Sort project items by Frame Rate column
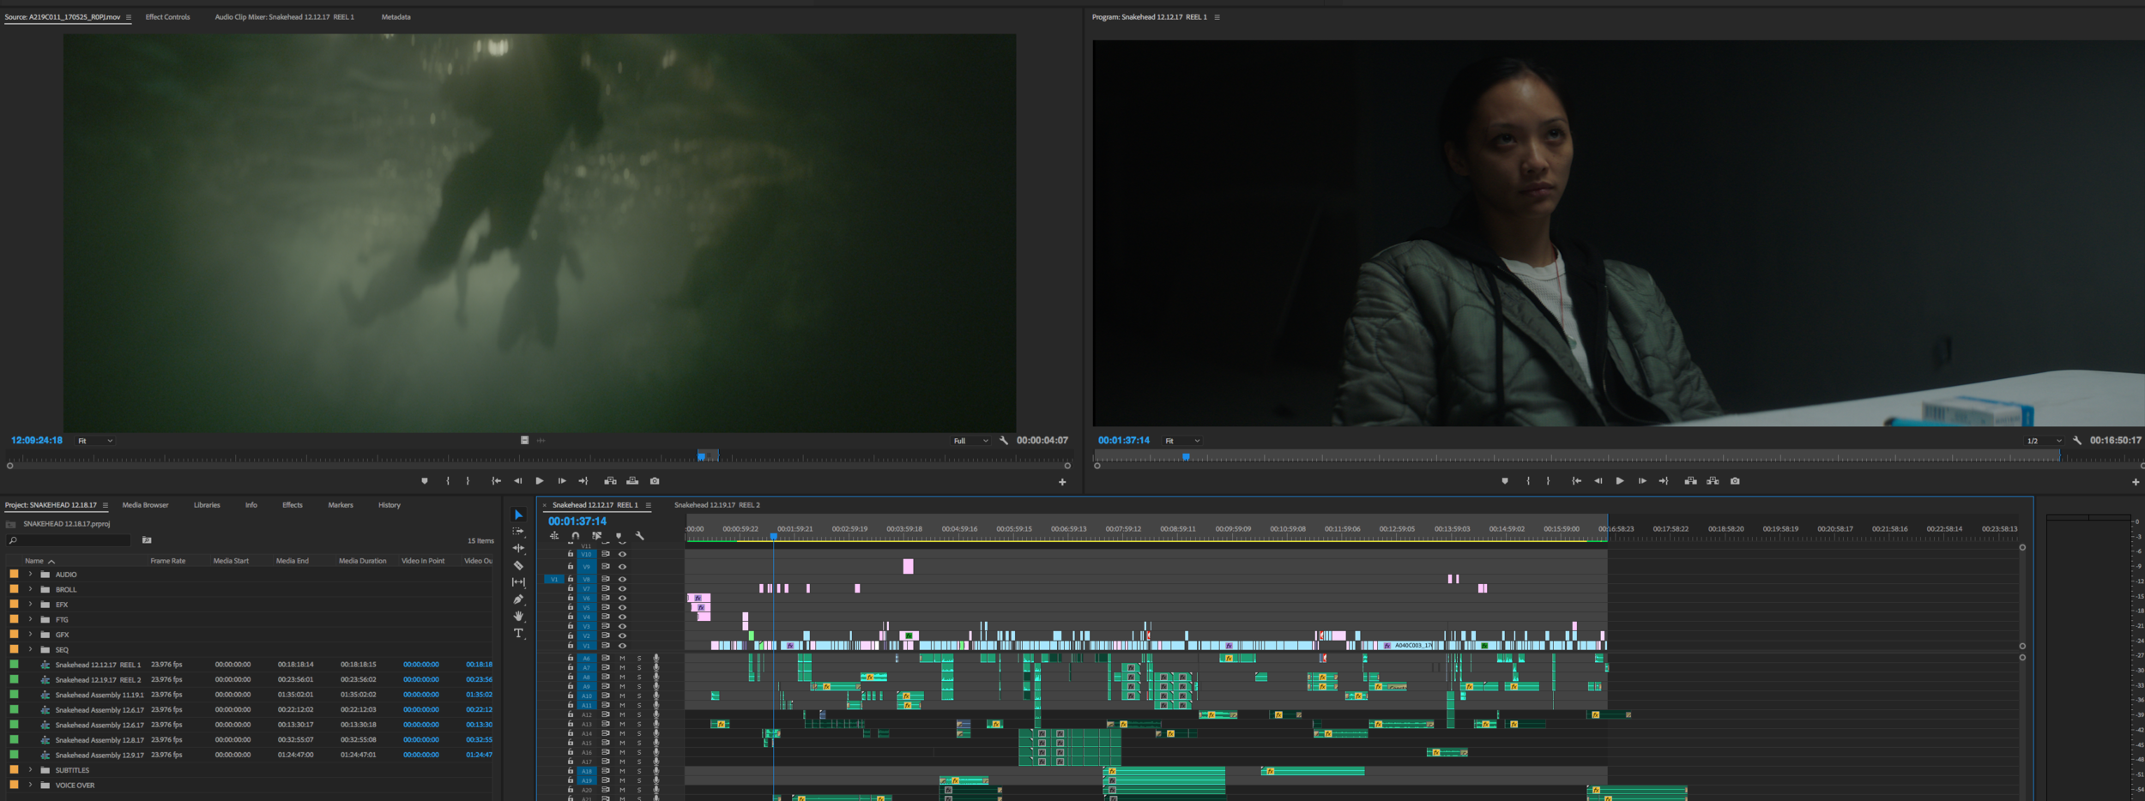 pos(167,561)
